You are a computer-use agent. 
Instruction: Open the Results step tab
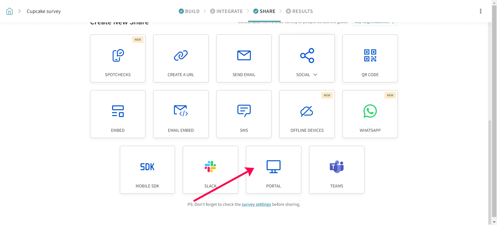pyautogui.click(x=299, y=11)
